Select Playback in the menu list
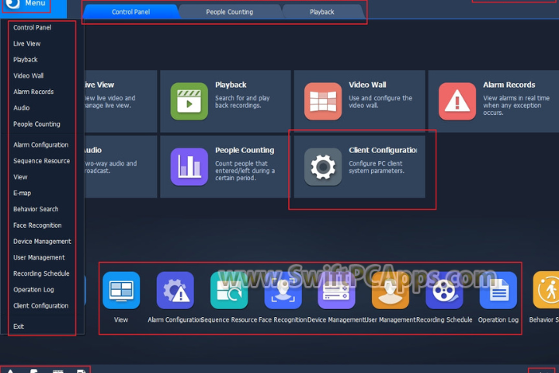The image size is (559, 373). 26,60
